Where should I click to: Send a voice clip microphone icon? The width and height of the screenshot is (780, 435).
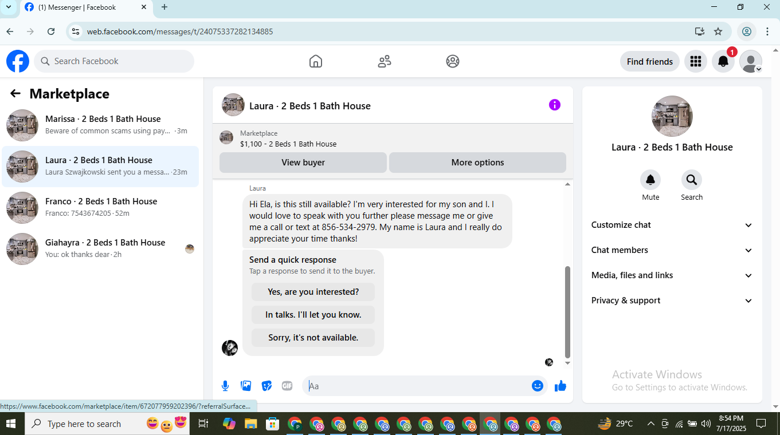(225, 386)
